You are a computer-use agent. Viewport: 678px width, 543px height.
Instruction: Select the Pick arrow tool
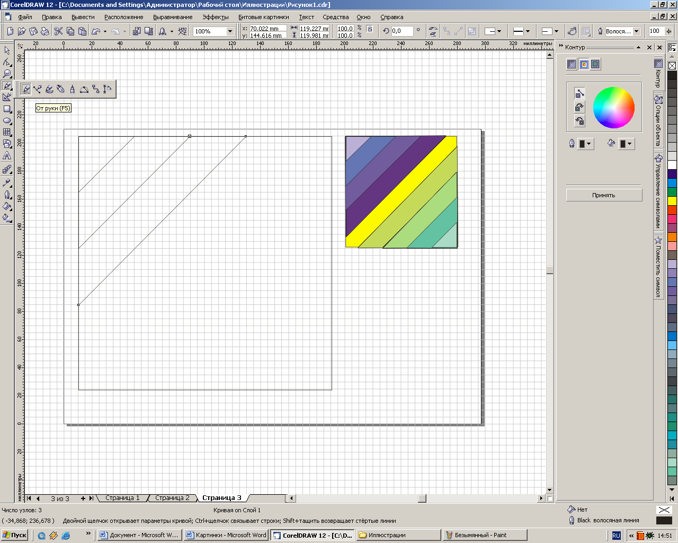pos(7,50)
